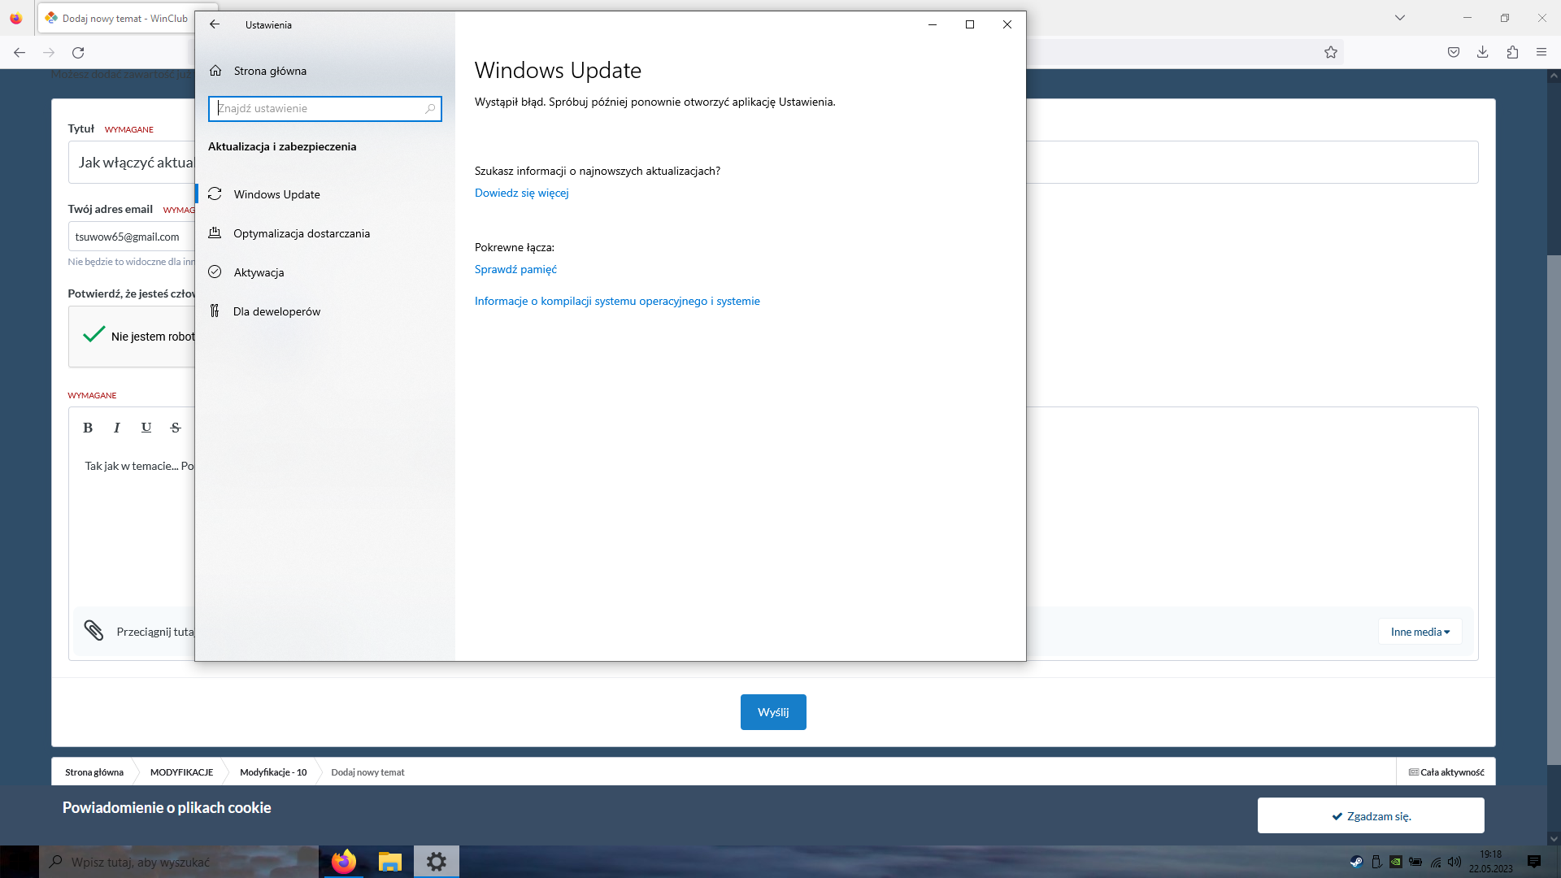Open Firefox extensions puzzle icon
Image resolution: width=1561 pixels, height=878 pixels.
pos(1512,53)
